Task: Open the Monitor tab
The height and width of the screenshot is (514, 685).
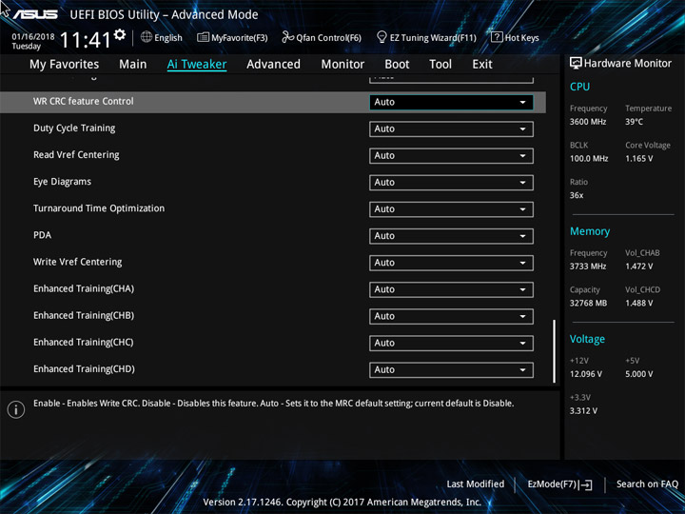Action: pos(342,65)
